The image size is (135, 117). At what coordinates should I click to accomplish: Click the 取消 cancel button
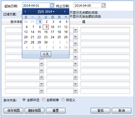pyautogui.click(x=121, y=110)
